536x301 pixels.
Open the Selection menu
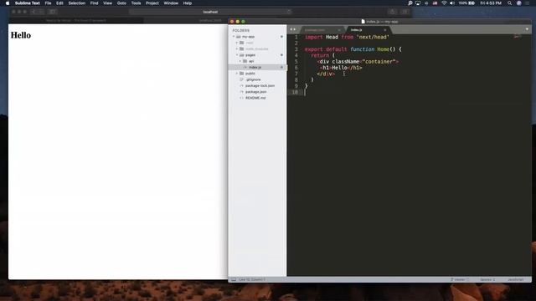pos(76,3)
